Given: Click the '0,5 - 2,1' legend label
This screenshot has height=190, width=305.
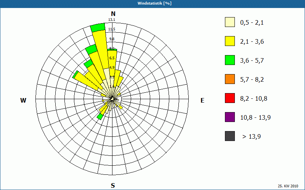Looking at the screenshot, I should [x=252, y=23].
